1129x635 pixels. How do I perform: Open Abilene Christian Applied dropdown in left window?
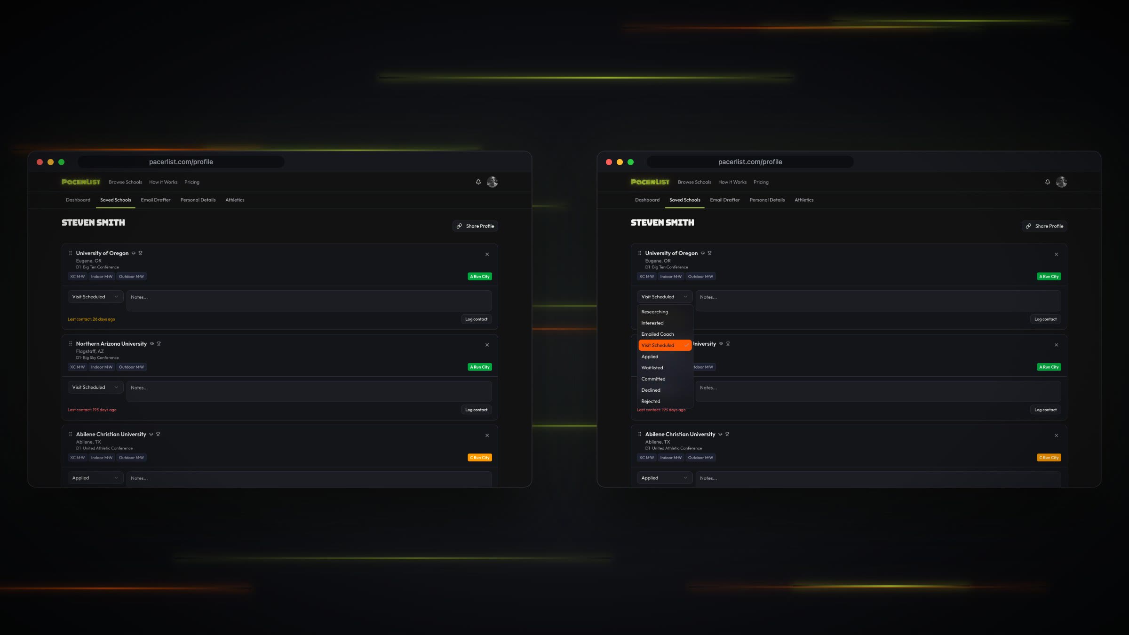(x=95, y=478)
